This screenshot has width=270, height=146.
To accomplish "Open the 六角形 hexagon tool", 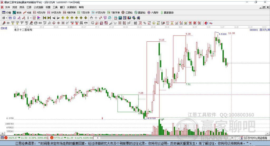I will tap(153, 13).
